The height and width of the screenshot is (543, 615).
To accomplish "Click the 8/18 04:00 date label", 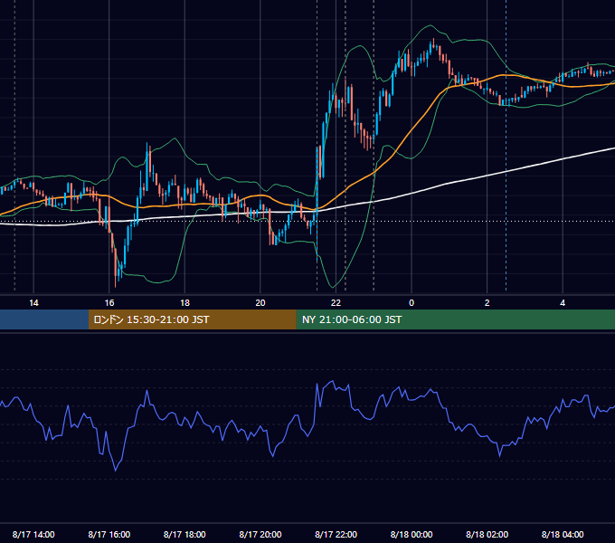I will click(563, 534).
